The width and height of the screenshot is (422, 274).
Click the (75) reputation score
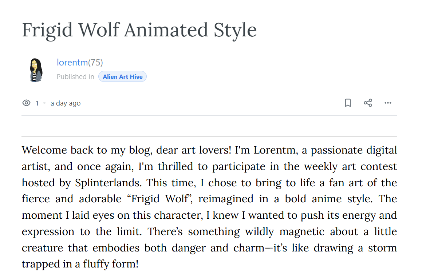95,62
